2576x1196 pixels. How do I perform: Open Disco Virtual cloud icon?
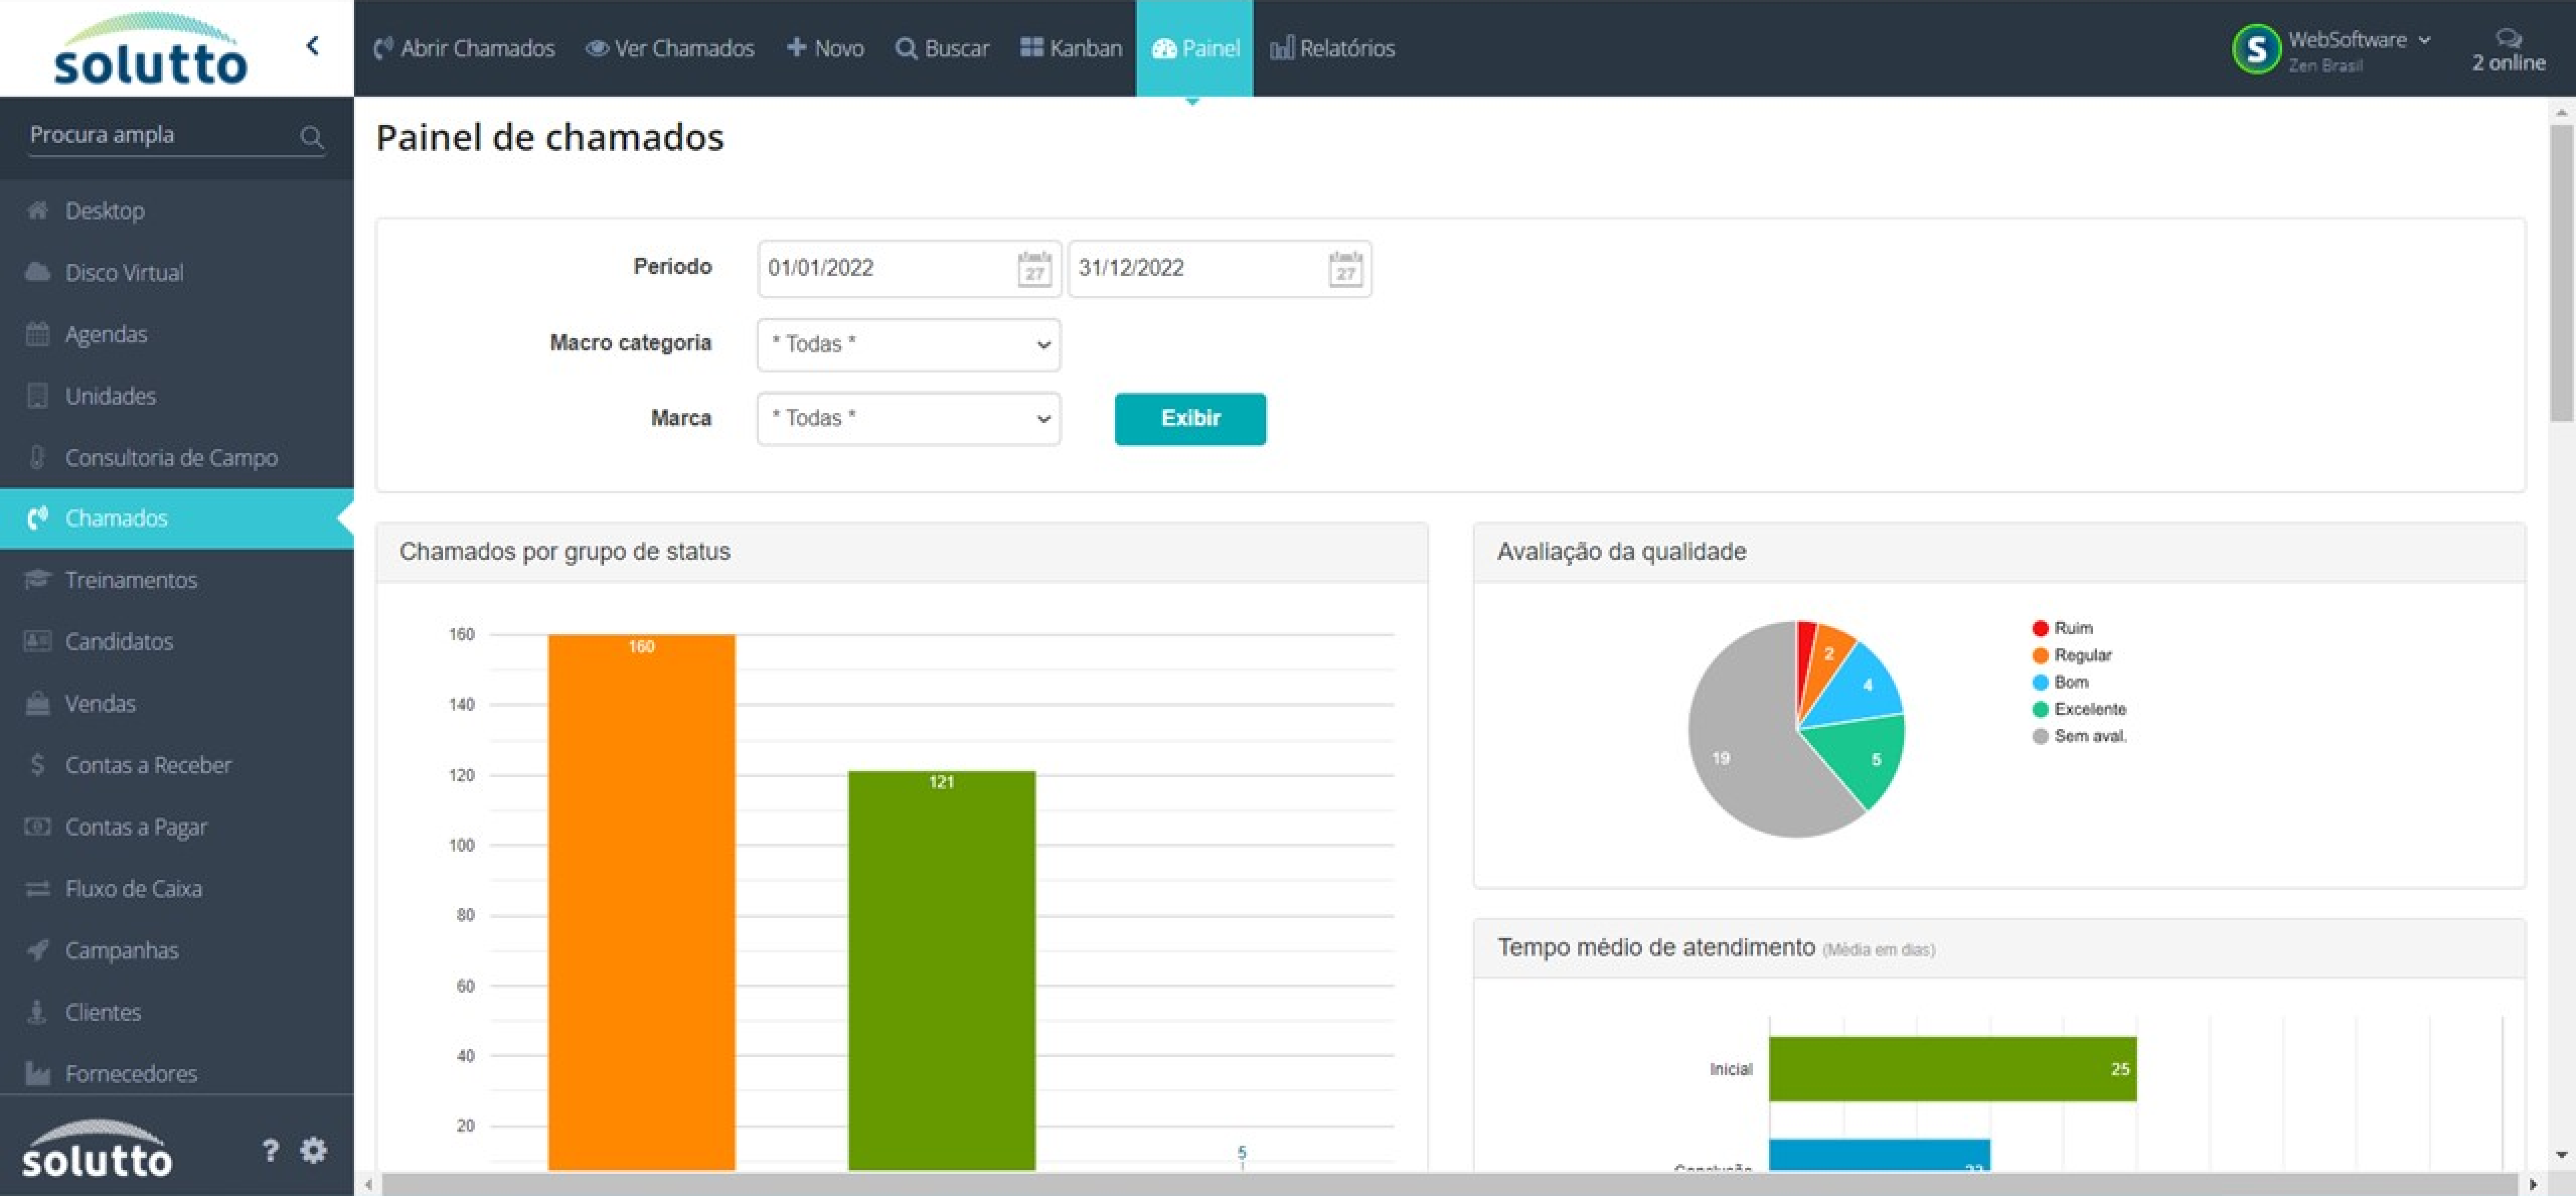(x=38, y=272)
